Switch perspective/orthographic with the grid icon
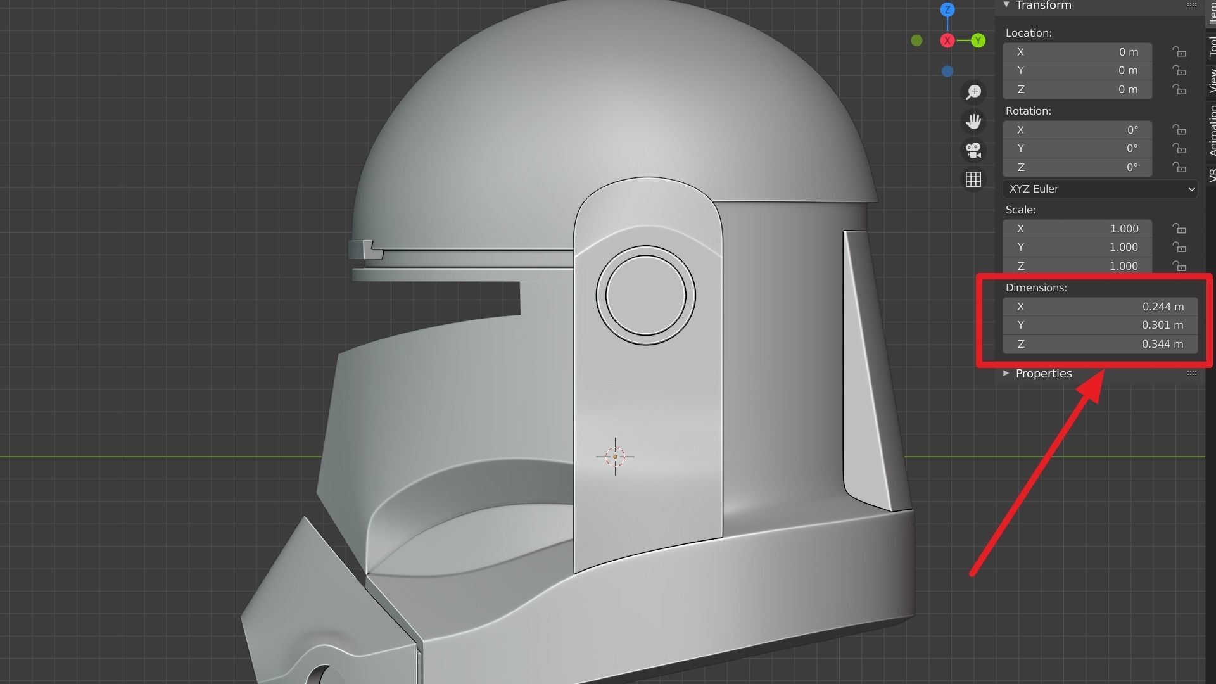The height and width of the screenshot is (684, 1216). [973, 180]
